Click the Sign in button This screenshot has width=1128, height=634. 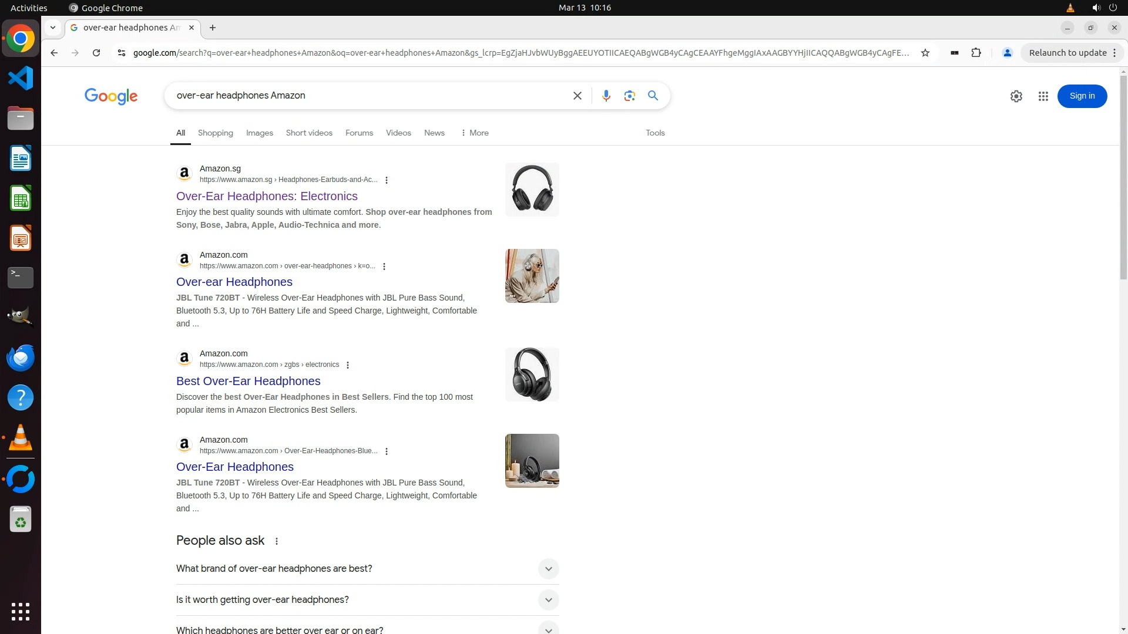(1082, 96)
